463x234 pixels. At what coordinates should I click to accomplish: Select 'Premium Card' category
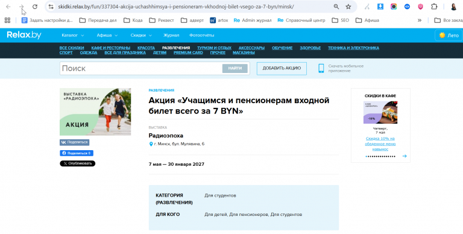[188, 52]
